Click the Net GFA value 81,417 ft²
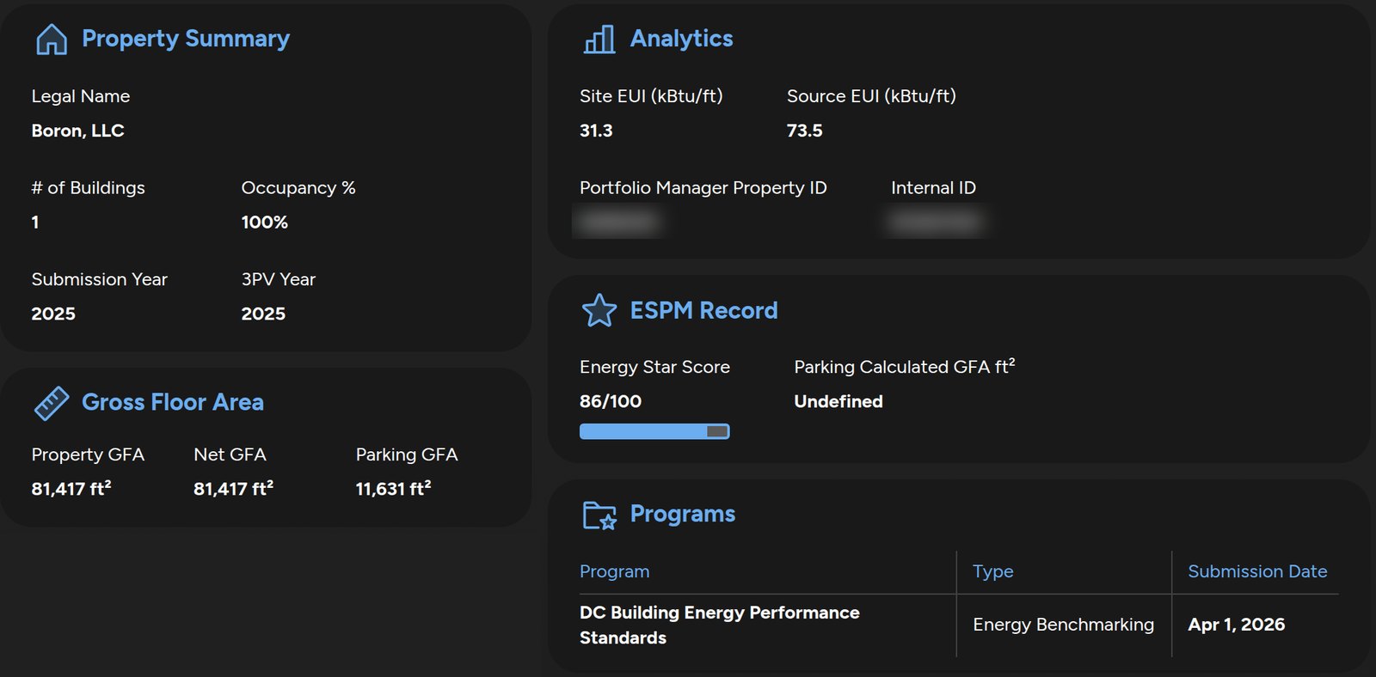Screen dimensions: 1376x677 pos(234,488)
